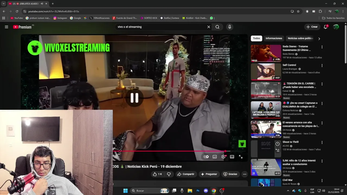347x195 pixels.
Task: Seek on the red video progress bar
Action: [x=169, y=151]
